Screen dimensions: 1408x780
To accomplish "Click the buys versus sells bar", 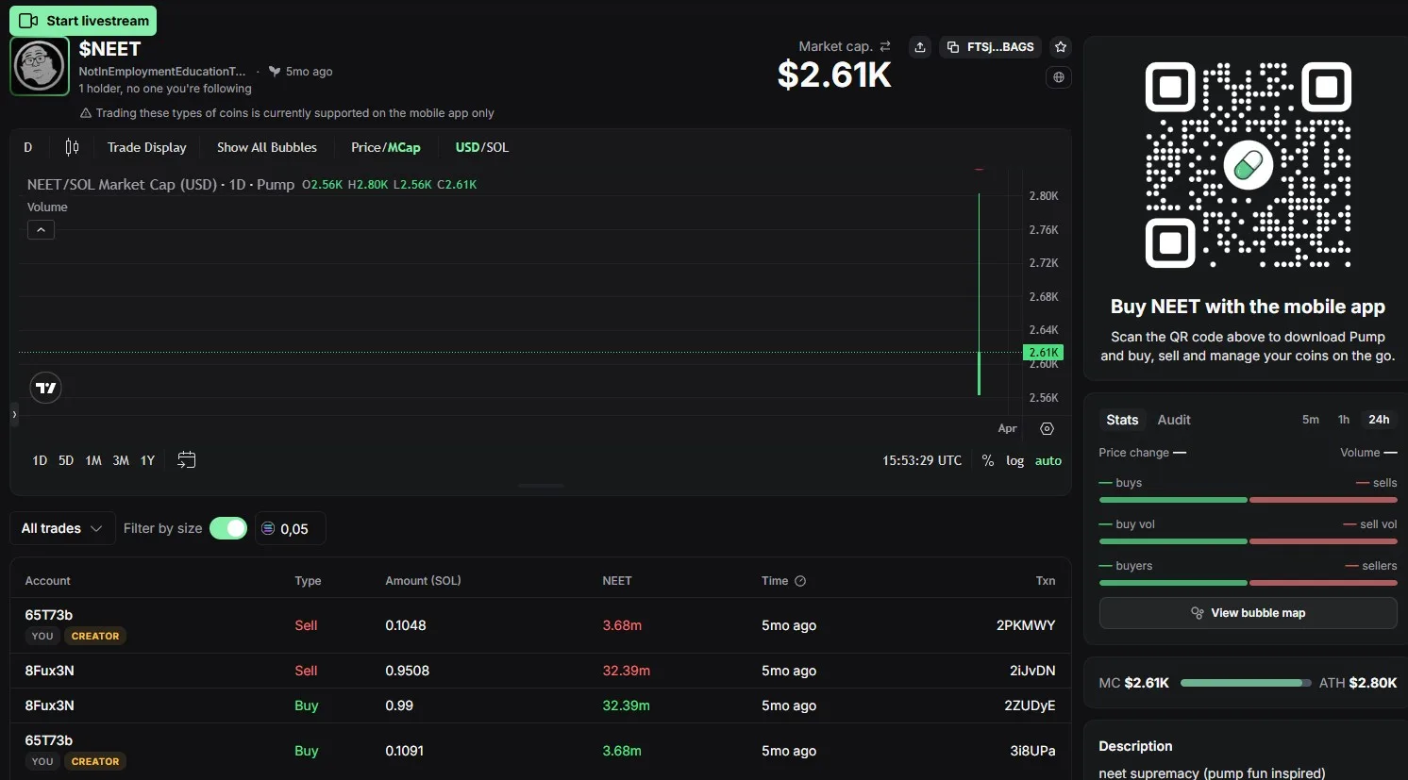I will tap(1248, 500).
